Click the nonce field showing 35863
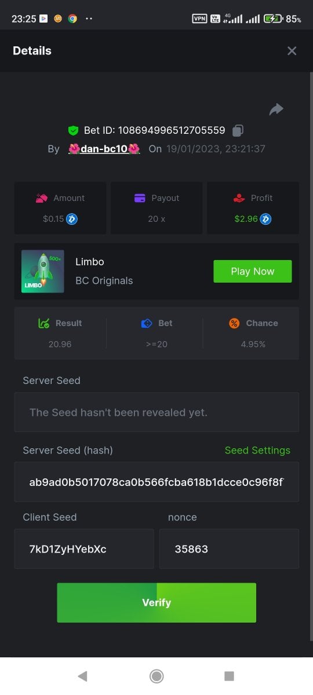Viewport: 313px width, 695px height. coord(230,548)
